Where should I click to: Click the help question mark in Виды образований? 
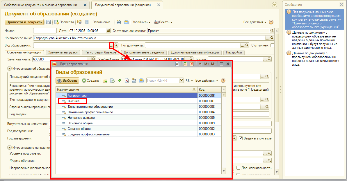[223, 80]
